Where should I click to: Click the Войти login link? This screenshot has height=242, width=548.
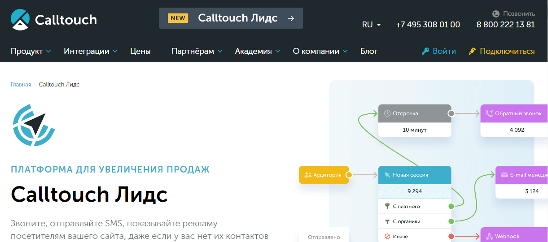click(439, 51)
